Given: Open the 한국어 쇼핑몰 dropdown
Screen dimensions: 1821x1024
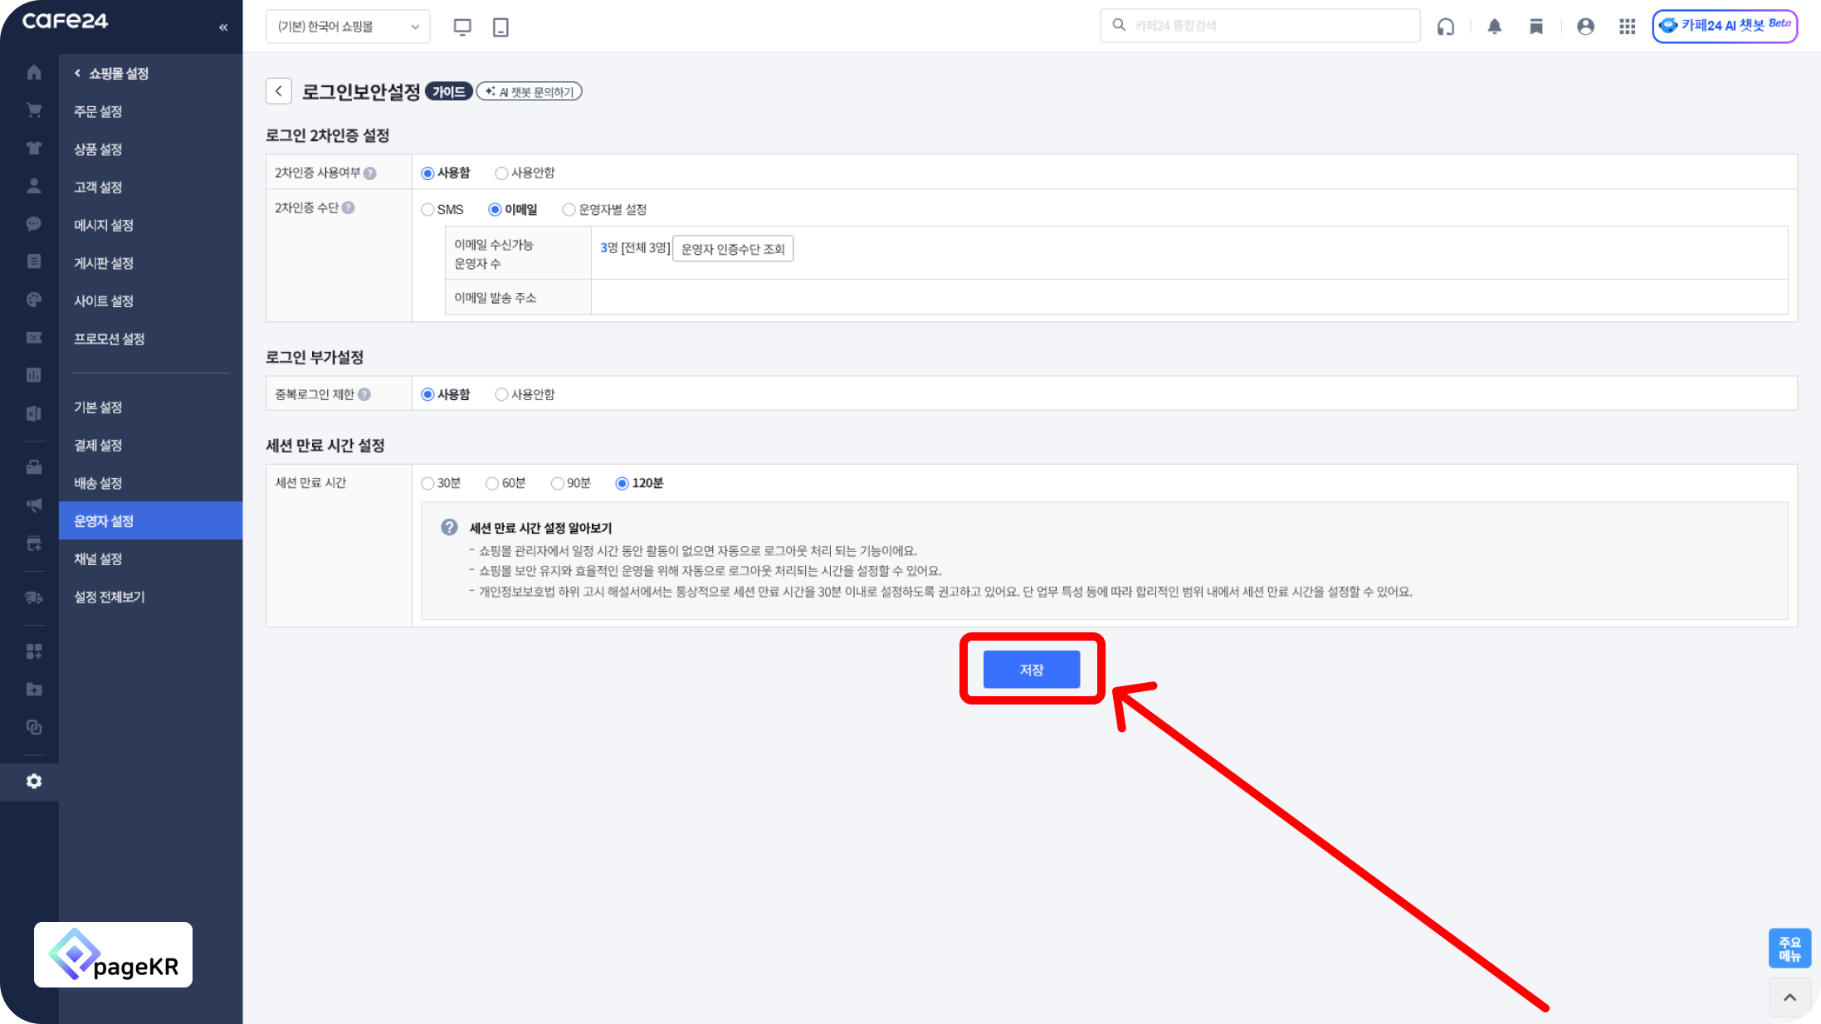Looking at the screenshot, I should click(x=348, y=27).
